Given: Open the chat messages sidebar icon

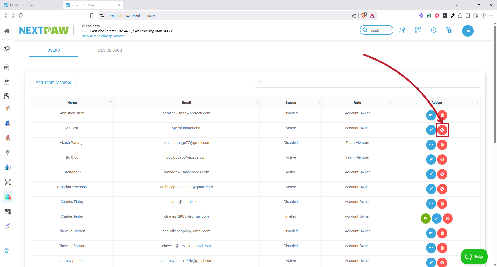Looking at the screenshot, I should [7, 49].
